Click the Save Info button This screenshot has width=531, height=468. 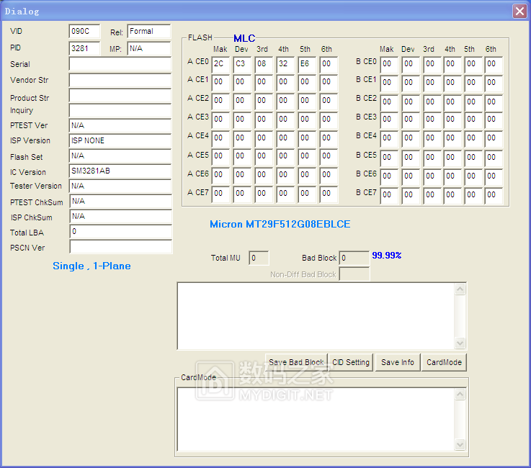(x=398, y=362)
